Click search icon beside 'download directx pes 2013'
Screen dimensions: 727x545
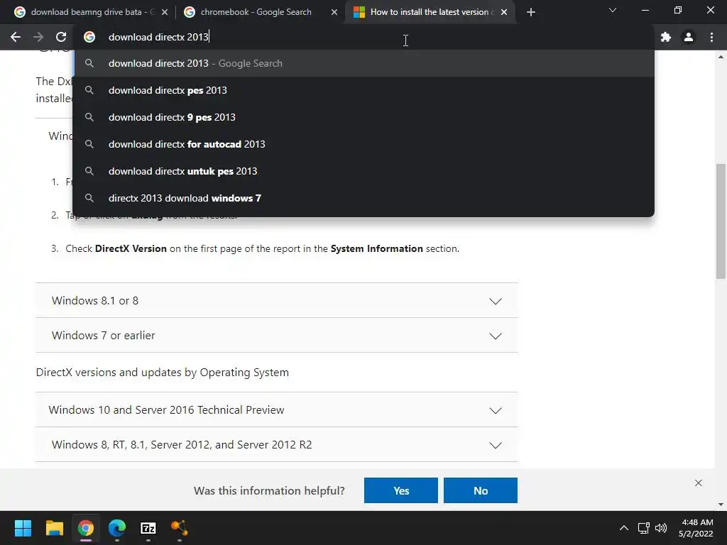(89, 90)
